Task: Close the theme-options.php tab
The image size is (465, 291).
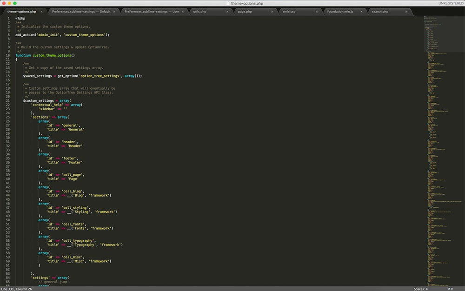Action: (x=41, y=12)
